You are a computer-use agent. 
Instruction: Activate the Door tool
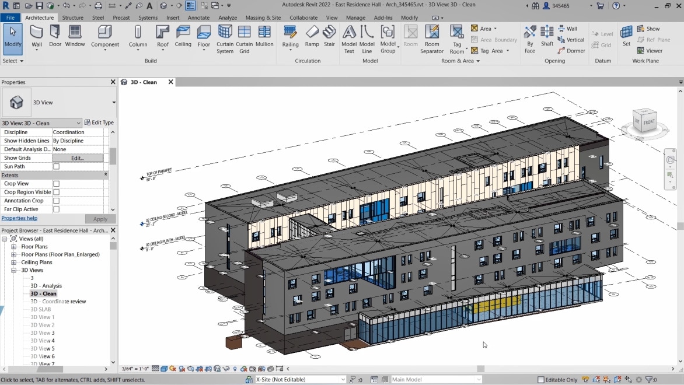55,37
